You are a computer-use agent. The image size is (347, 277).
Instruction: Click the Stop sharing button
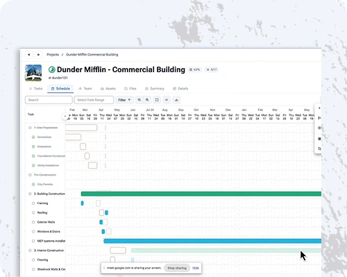[177, 268]
